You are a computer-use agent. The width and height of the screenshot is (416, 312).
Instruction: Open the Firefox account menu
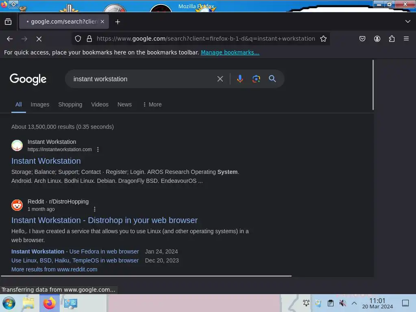377,39
